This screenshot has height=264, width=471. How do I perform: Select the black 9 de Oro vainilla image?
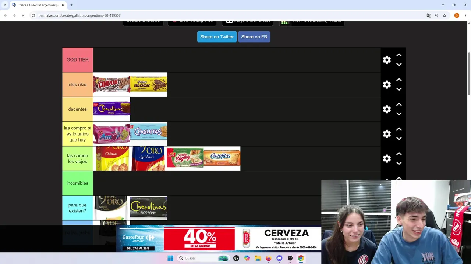coord(111,208)
